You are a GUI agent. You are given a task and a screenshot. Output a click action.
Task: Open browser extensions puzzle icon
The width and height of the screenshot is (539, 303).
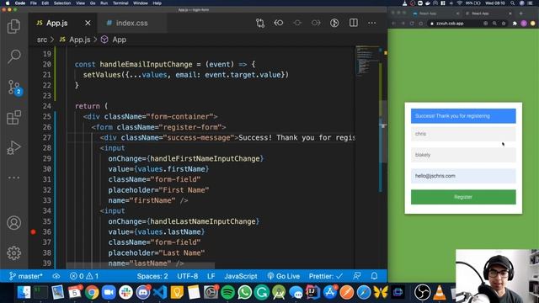click(515, 24)
